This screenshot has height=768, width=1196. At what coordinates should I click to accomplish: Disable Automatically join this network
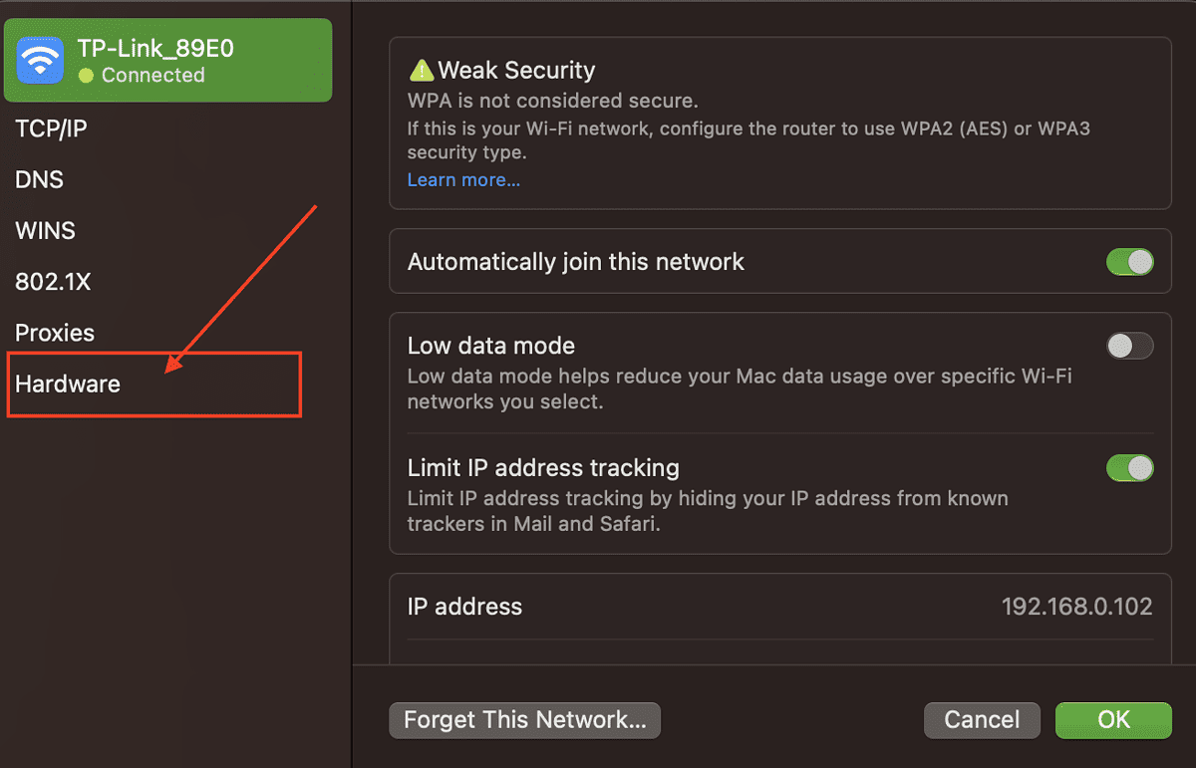point(1129,262)
